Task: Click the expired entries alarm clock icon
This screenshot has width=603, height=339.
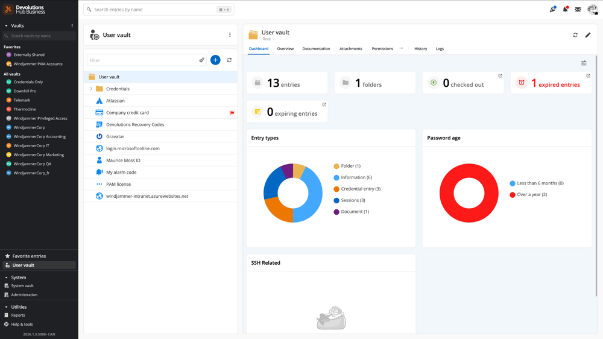Action: (x=522, y=83)
